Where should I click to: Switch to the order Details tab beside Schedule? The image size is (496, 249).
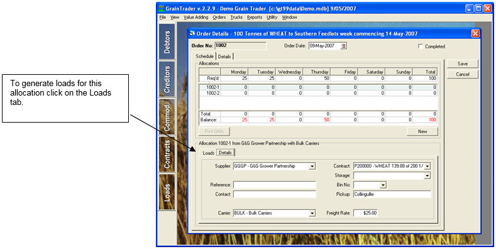tap(224, 57)
